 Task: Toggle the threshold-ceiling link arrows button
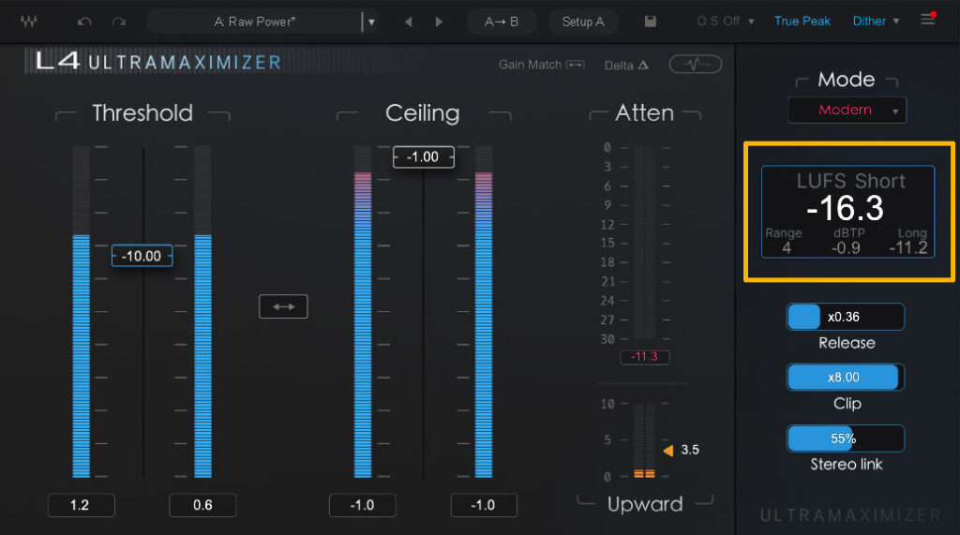point(283,305)
